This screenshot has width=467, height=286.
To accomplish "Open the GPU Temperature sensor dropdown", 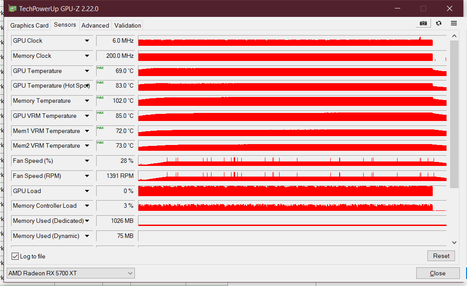I will coord(87,71).
